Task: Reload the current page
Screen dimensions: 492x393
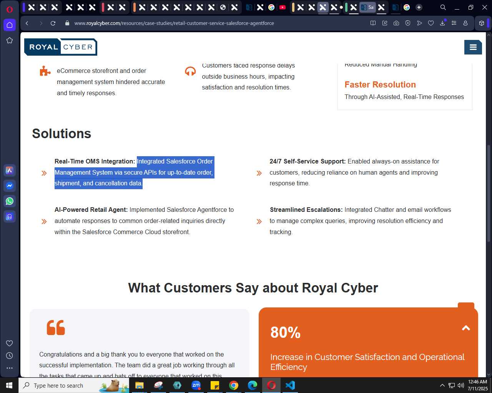Action: [53, 23]
